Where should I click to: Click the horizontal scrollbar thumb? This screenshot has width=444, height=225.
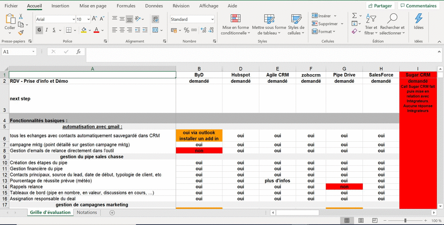297,212
